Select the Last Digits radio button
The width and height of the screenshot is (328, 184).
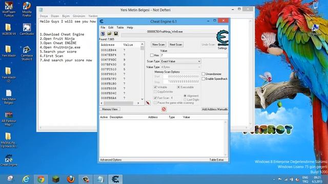pos(185,100)
